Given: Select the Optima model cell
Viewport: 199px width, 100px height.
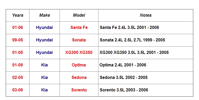Looking at the screenshot, I should pyautogui.click(x=79, y=65).
